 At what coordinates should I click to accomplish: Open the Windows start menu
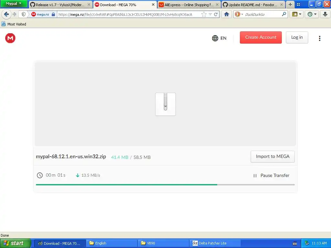15,243
